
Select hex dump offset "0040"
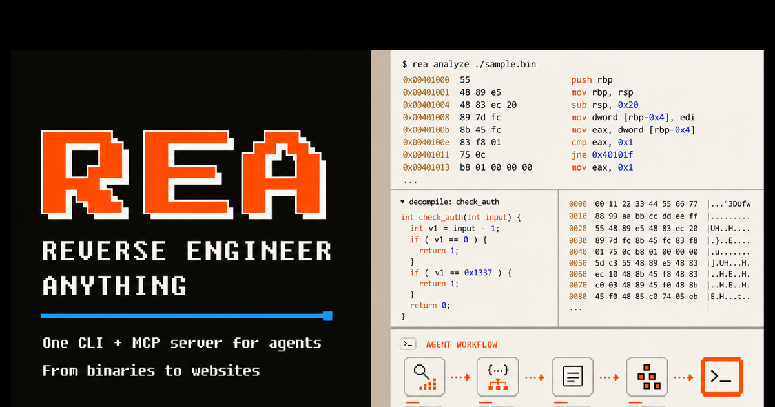[578, 252]
